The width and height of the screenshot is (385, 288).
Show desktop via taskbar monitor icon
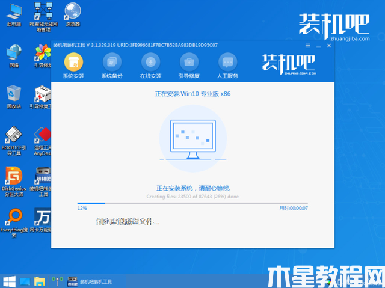pyautogui.click(x=25, y=281)
